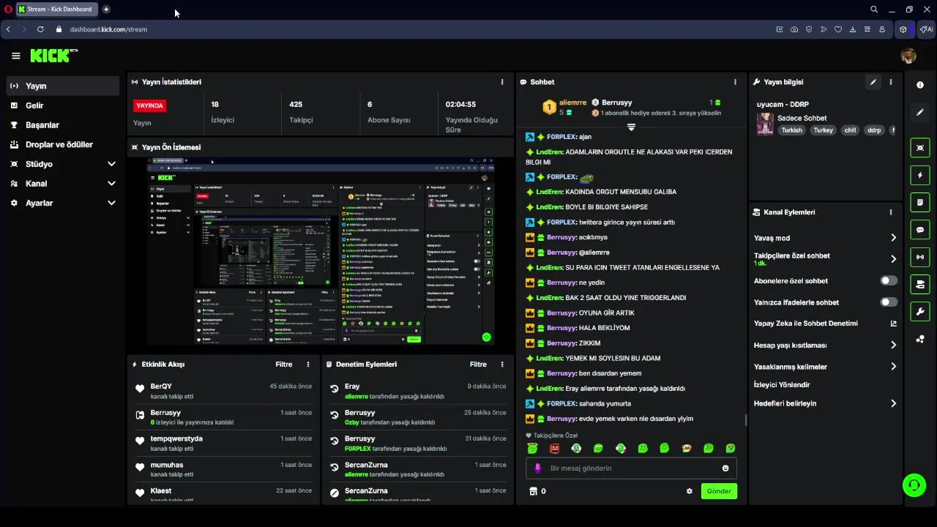937x527 pixels.
Task: Insert the red angry face emote
Action: point(554,448)
